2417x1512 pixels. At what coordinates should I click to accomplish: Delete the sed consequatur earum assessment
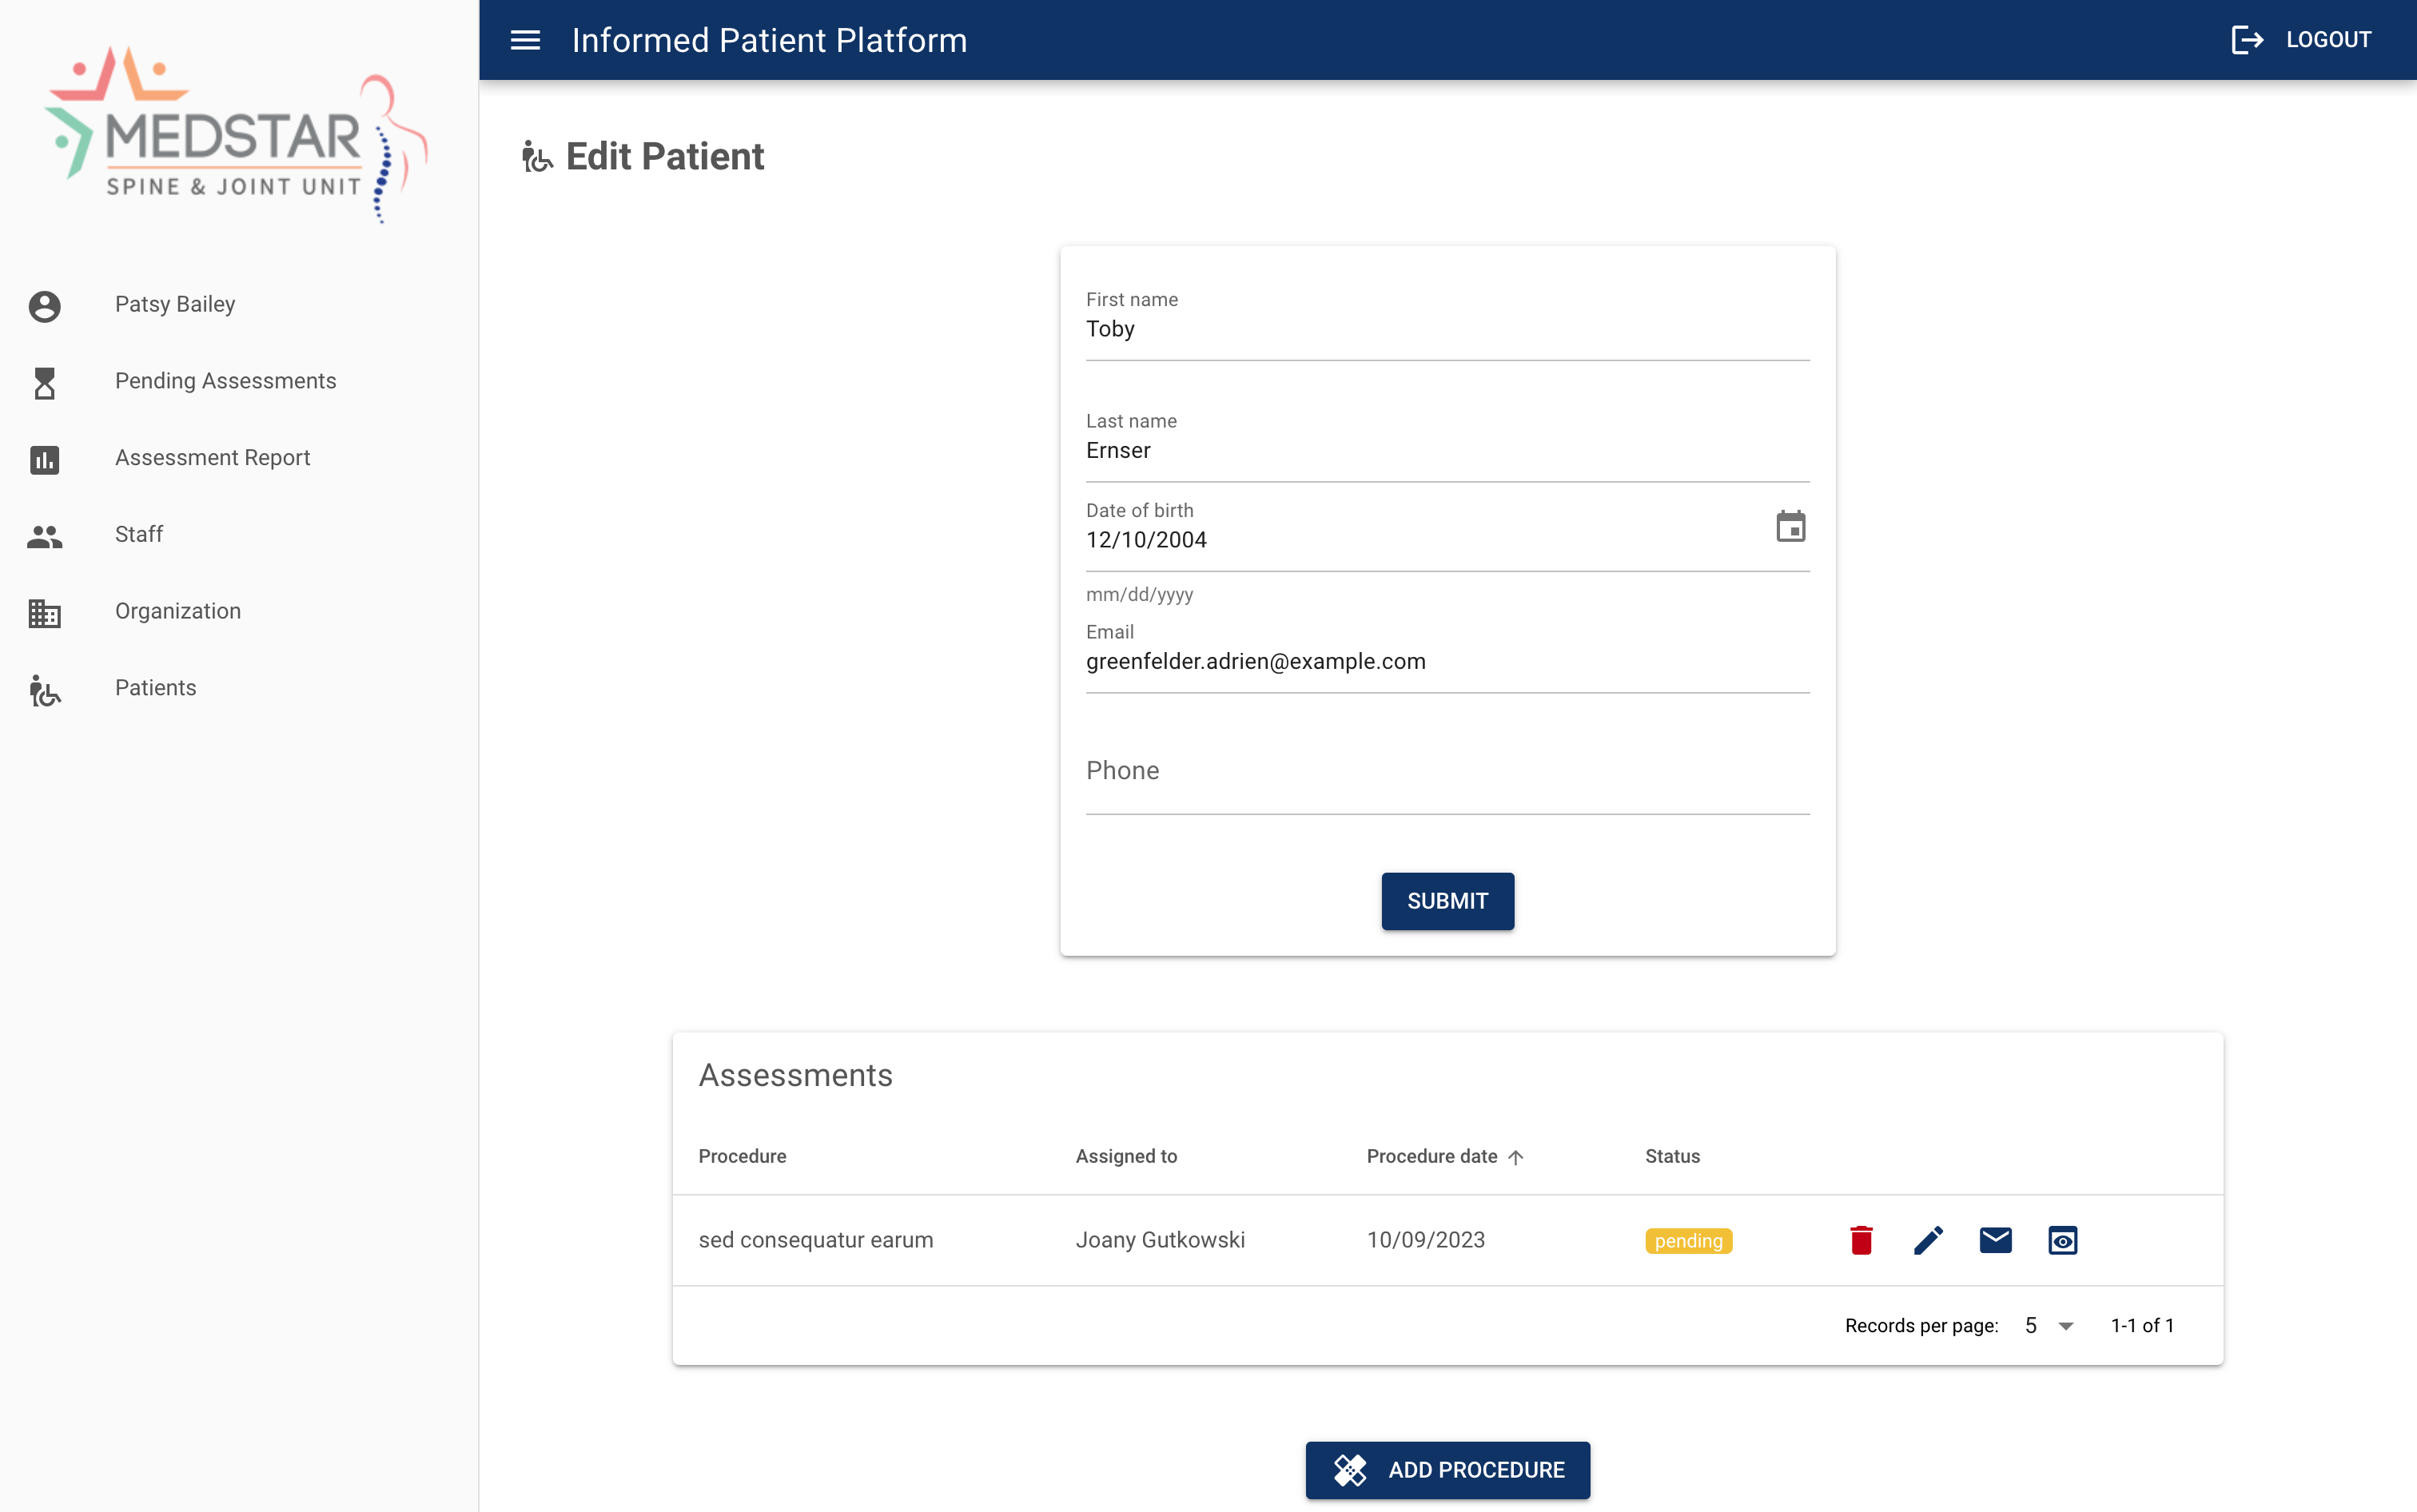click(1860, 1240)
